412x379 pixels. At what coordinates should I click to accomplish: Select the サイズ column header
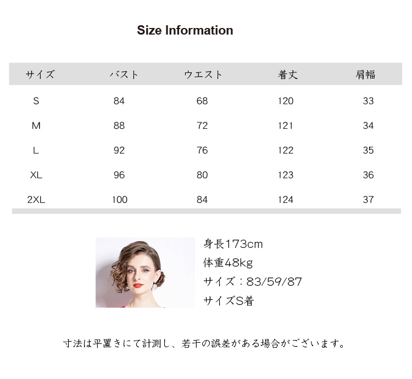tap(40, 75)
